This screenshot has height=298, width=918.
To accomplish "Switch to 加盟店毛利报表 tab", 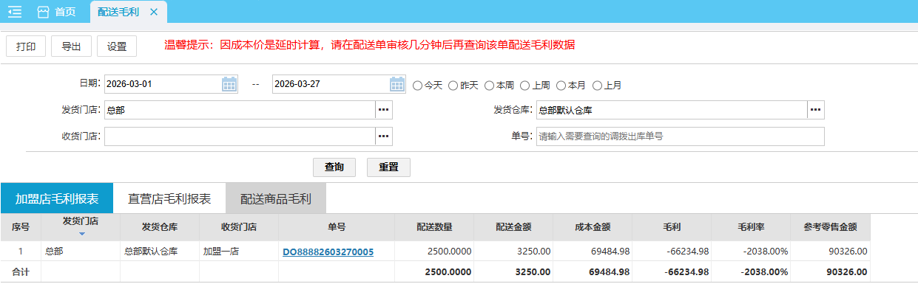I will tap(57, 199).
